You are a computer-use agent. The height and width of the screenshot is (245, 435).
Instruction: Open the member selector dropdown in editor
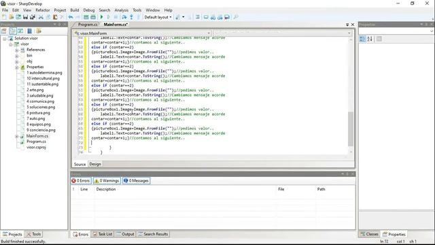pyautogui.click(x=283, y=33)
